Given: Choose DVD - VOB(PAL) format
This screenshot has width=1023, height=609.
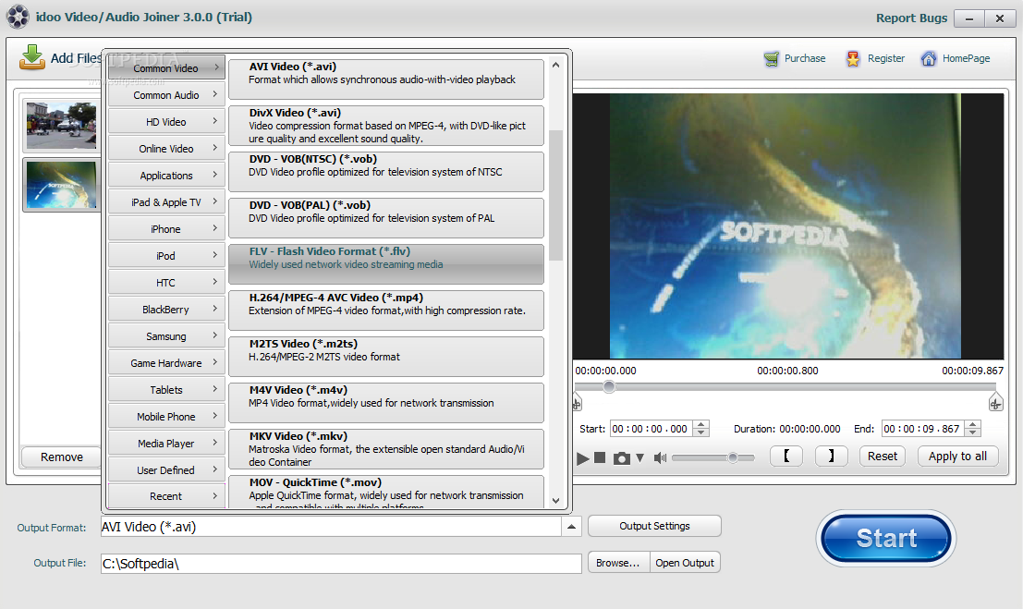Looking at the screenshot, I should point(386,218).
